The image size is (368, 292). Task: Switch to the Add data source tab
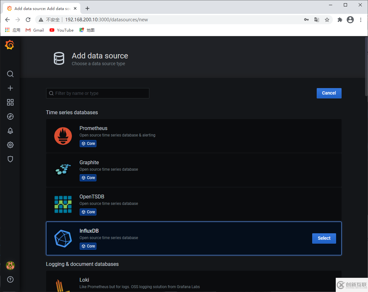(42, 8)
